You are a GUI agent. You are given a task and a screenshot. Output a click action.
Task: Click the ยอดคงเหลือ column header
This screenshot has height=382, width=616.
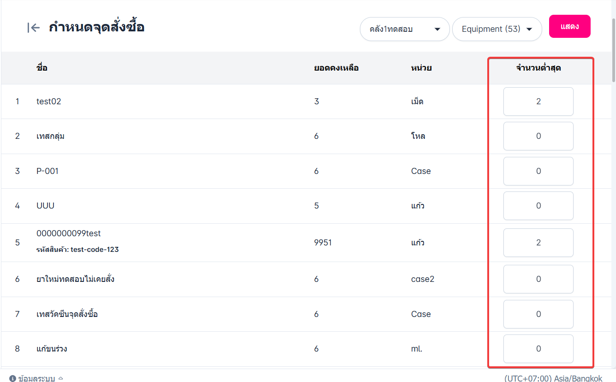point(336,68)
